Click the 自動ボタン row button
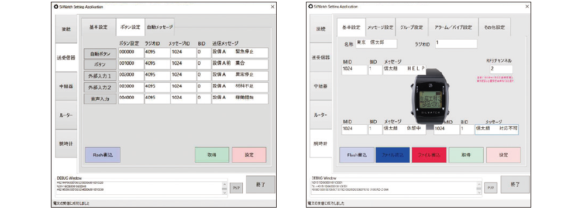 click(100, 54)
